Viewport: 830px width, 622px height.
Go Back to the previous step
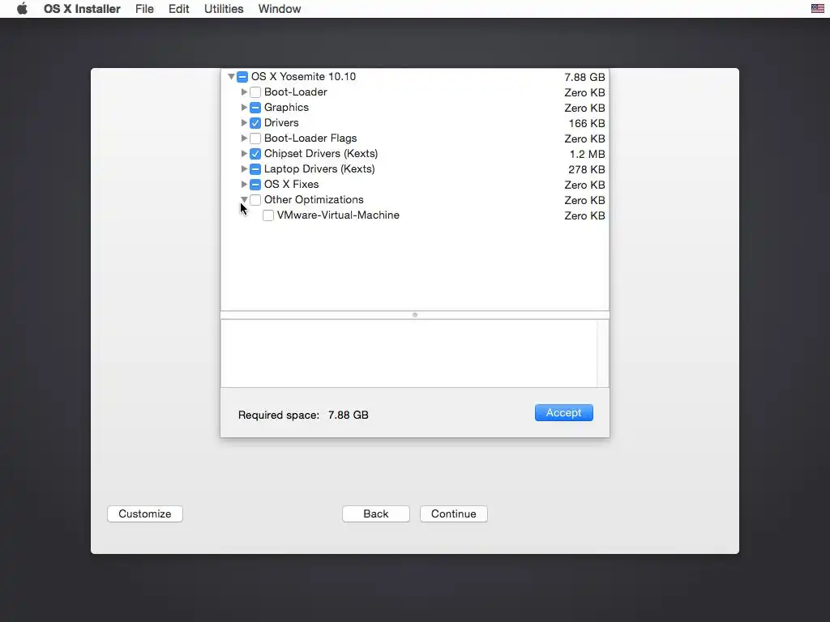(x=376, y=513)
